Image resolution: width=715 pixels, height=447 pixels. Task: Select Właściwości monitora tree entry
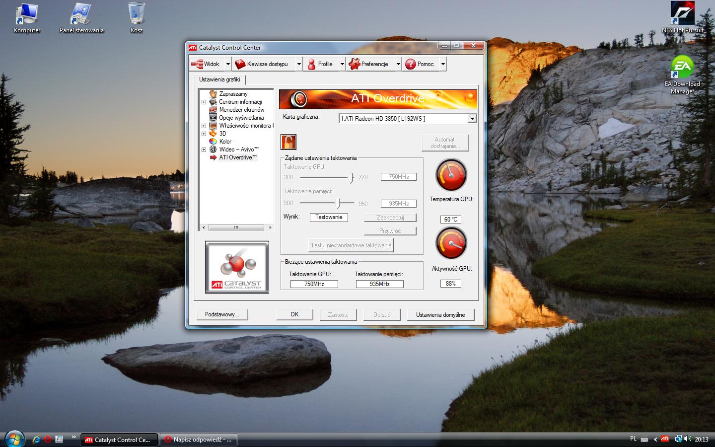click(x=246, y=126)
